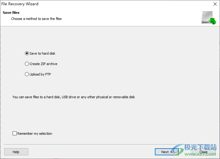Select the Save to hard disk radio button
220x159 pixels.
[27, 53]
